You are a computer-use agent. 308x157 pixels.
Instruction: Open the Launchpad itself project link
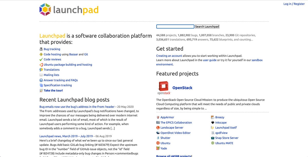coord(226,128)
